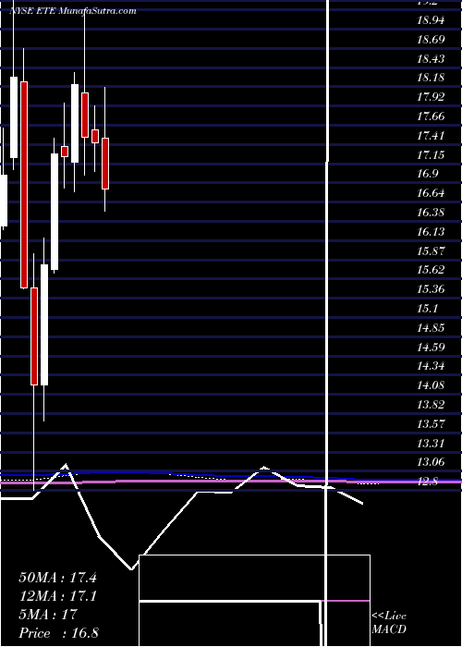Click the 18.69 price axis label
The width and height of the screenshot is (462, 647).
point(432,40)
